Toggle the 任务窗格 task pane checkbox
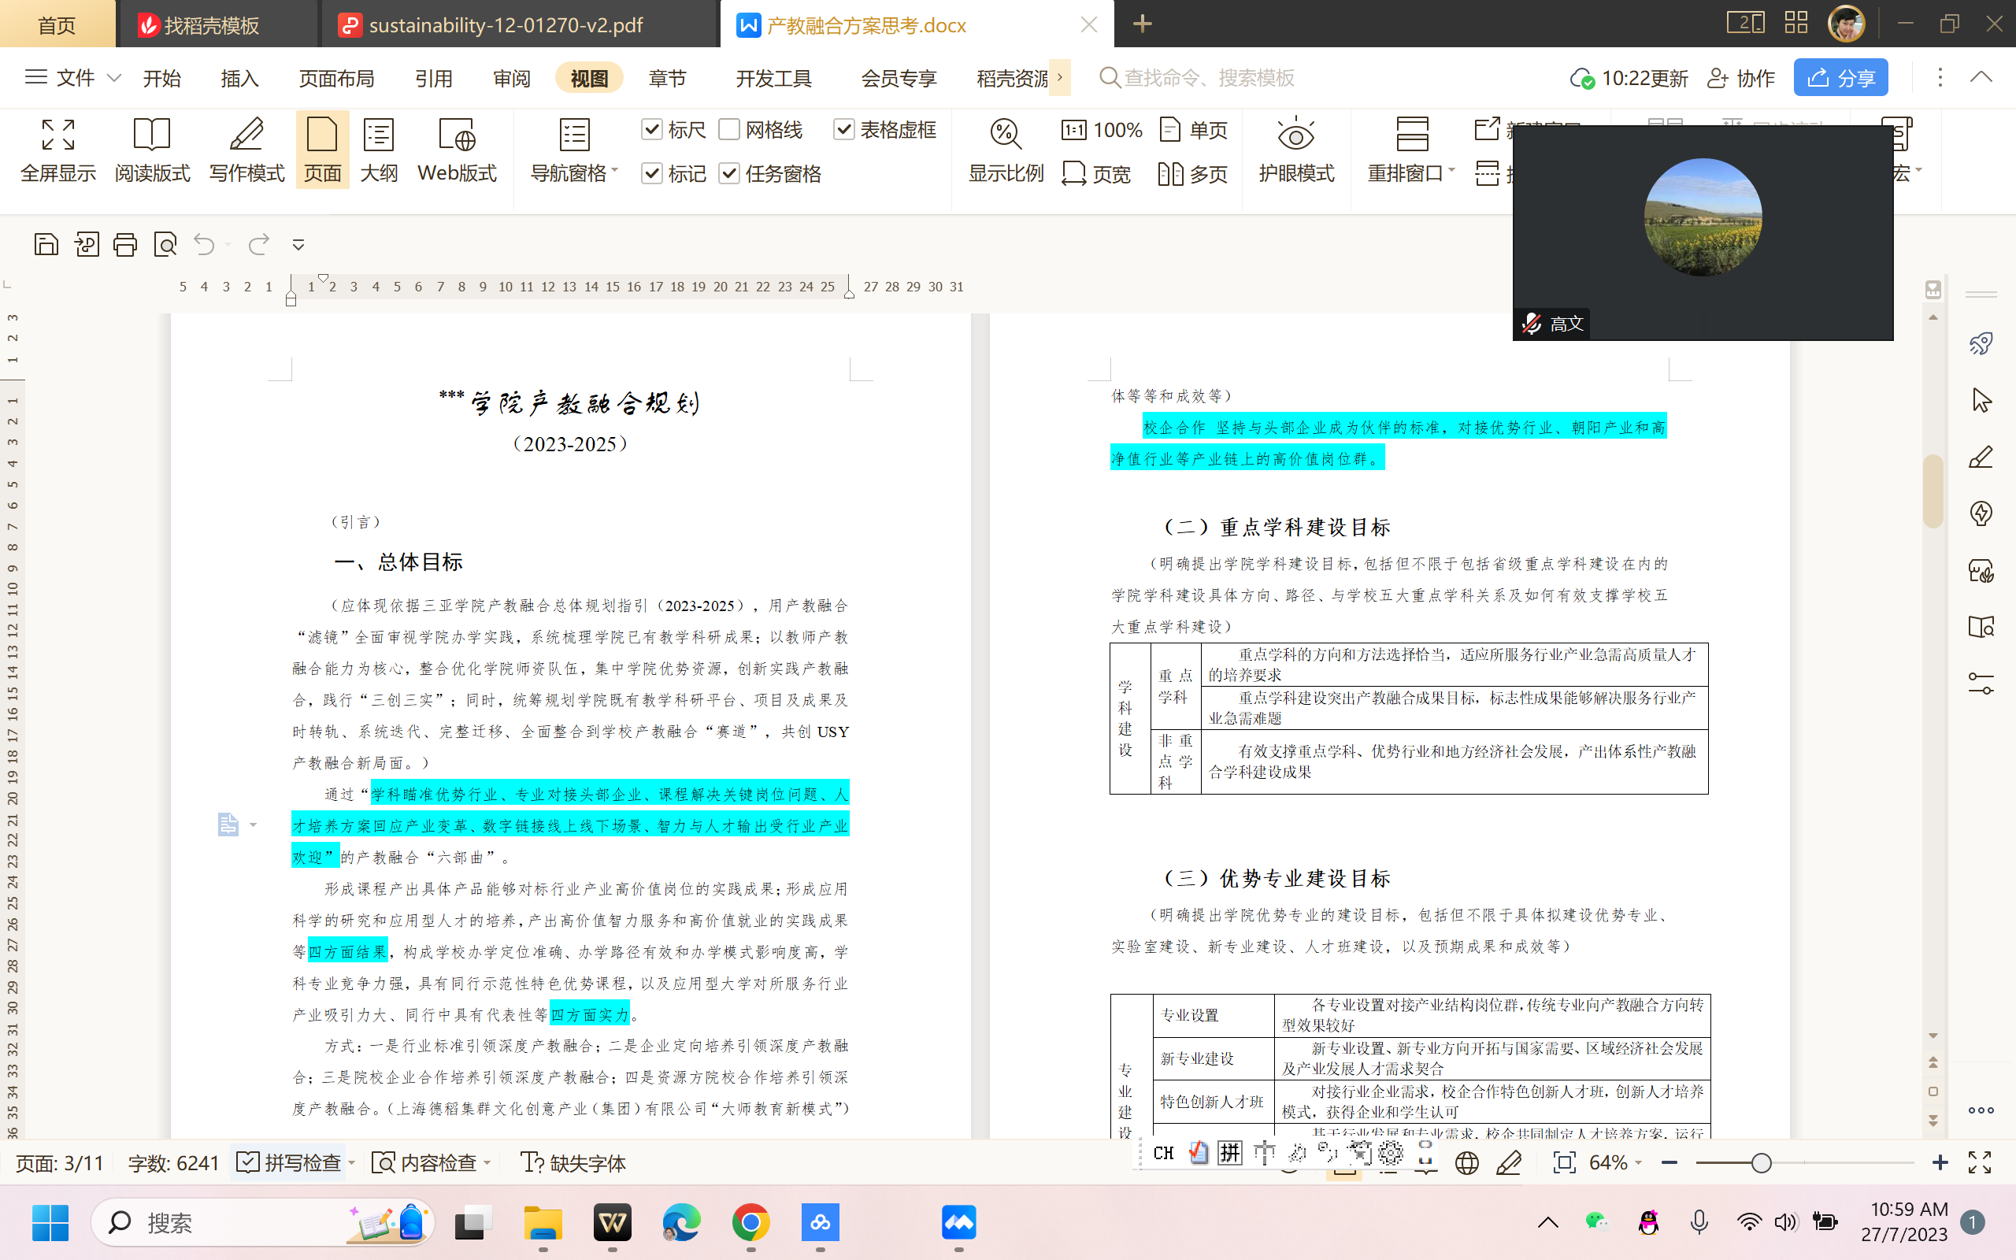Image resolution: width=2016 pixels, height=1260 pixels. (729, 173)
